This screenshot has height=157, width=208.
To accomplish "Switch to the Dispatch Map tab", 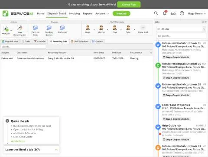I will click(x=10, y=42).
